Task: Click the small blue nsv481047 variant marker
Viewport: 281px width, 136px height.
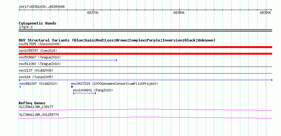Action: pos(20,87)
